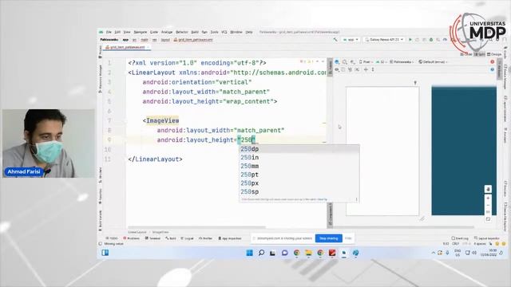Click the ImageView tag in code editor
The height and width of the screenshot is (287, 511).
(x=162, y=120)
